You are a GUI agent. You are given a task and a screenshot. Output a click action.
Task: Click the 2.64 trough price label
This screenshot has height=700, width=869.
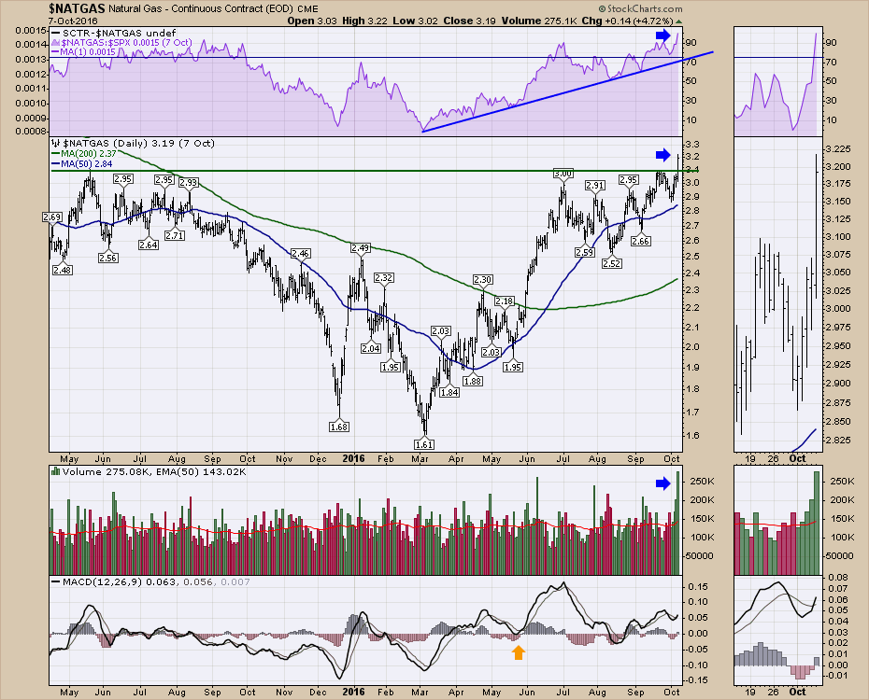[148, 245]
